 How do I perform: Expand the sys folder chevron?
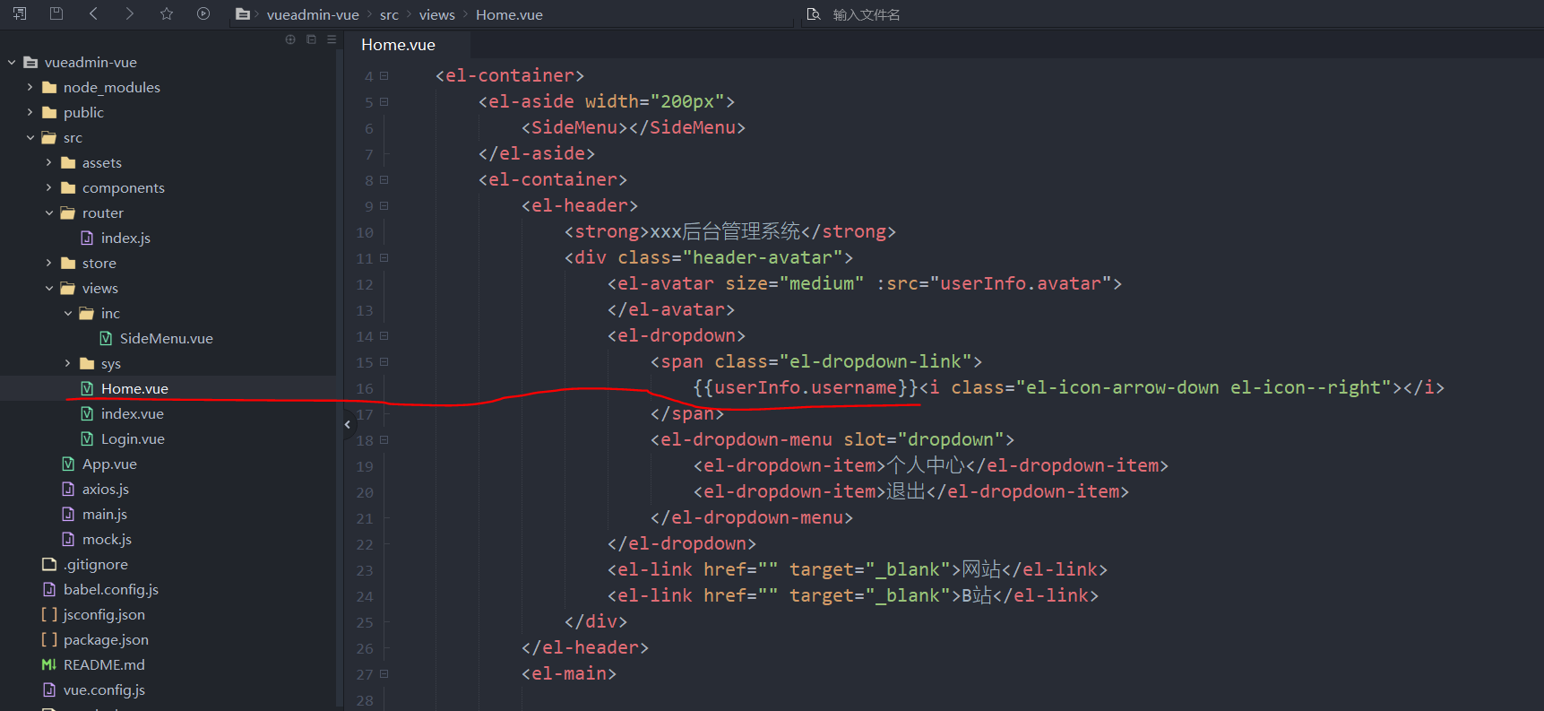67,363
